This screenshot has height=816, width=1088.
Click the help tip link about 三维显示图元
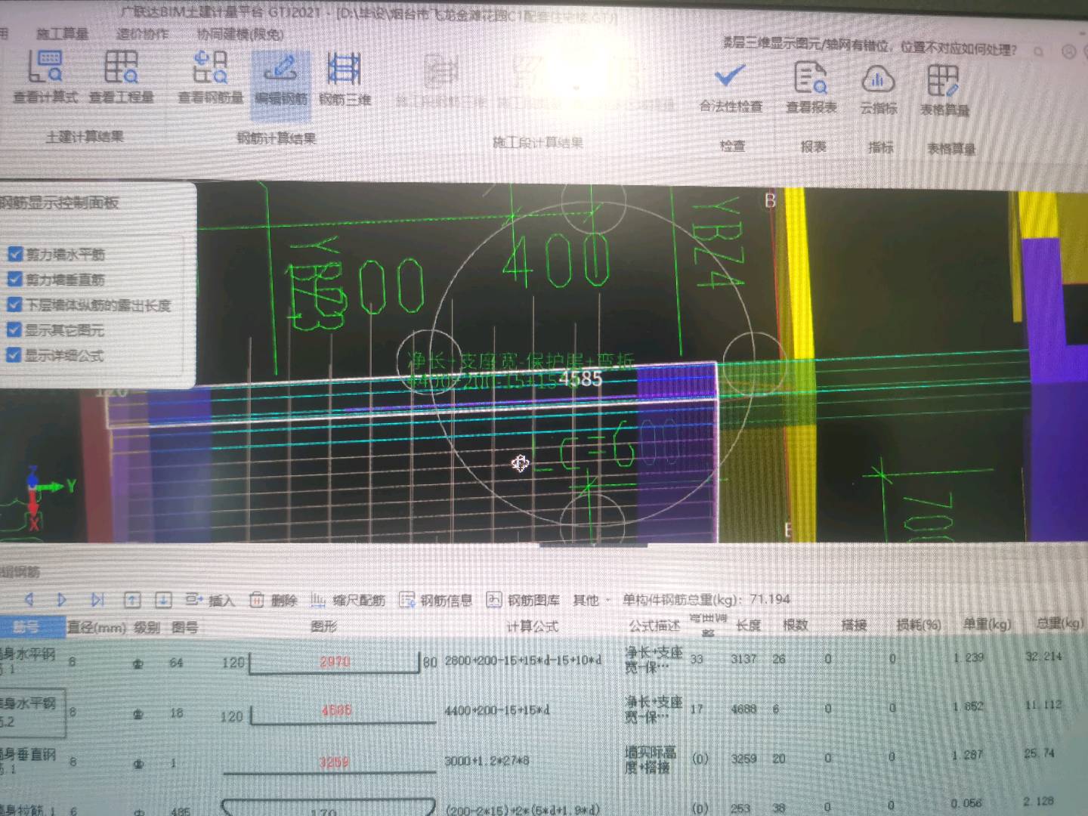click(870, 47)
